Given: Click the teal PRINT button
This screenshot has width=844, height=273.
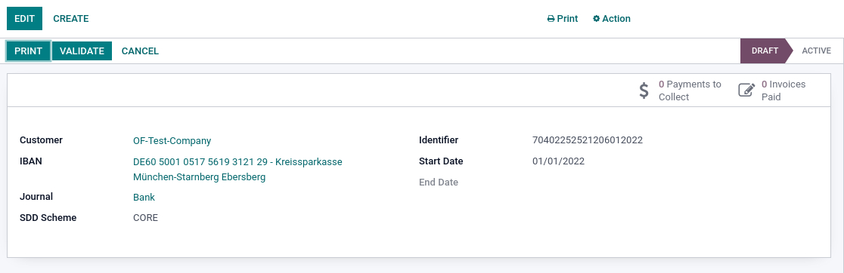Looking at the screenshot, I should [x=29, y=51].
